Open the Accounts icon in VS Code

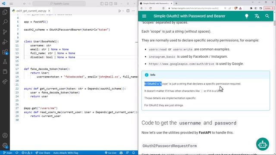tap(5, 135)
